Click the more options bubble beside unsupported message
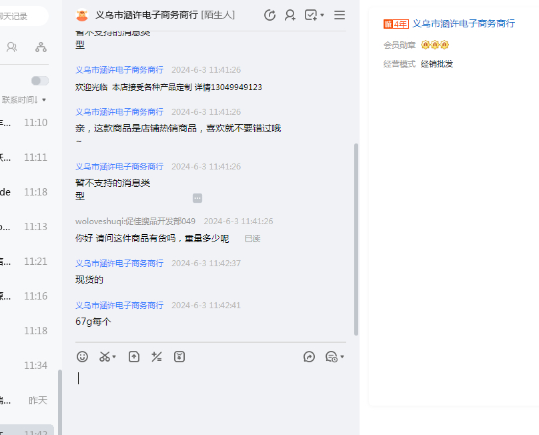This screenshot has width=539, height=435. tap(197, 198)
